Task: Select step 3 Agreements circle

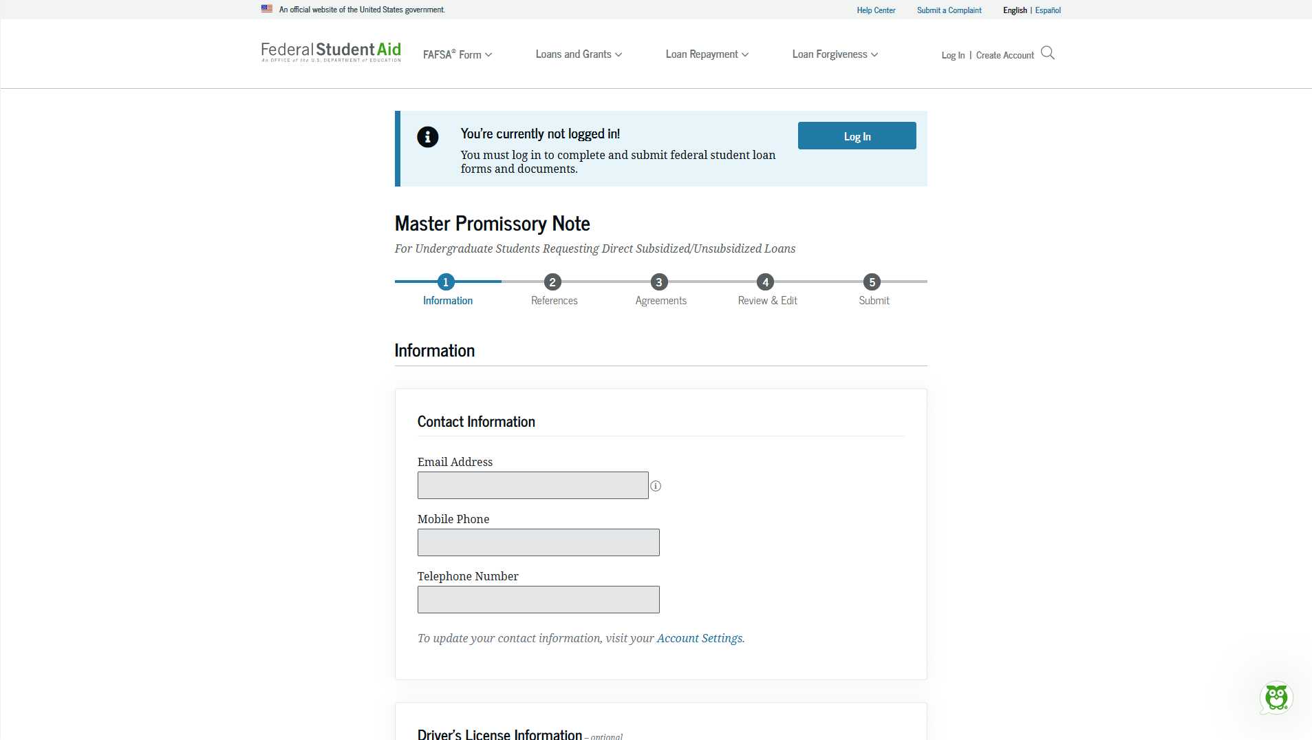Action: 659,282
